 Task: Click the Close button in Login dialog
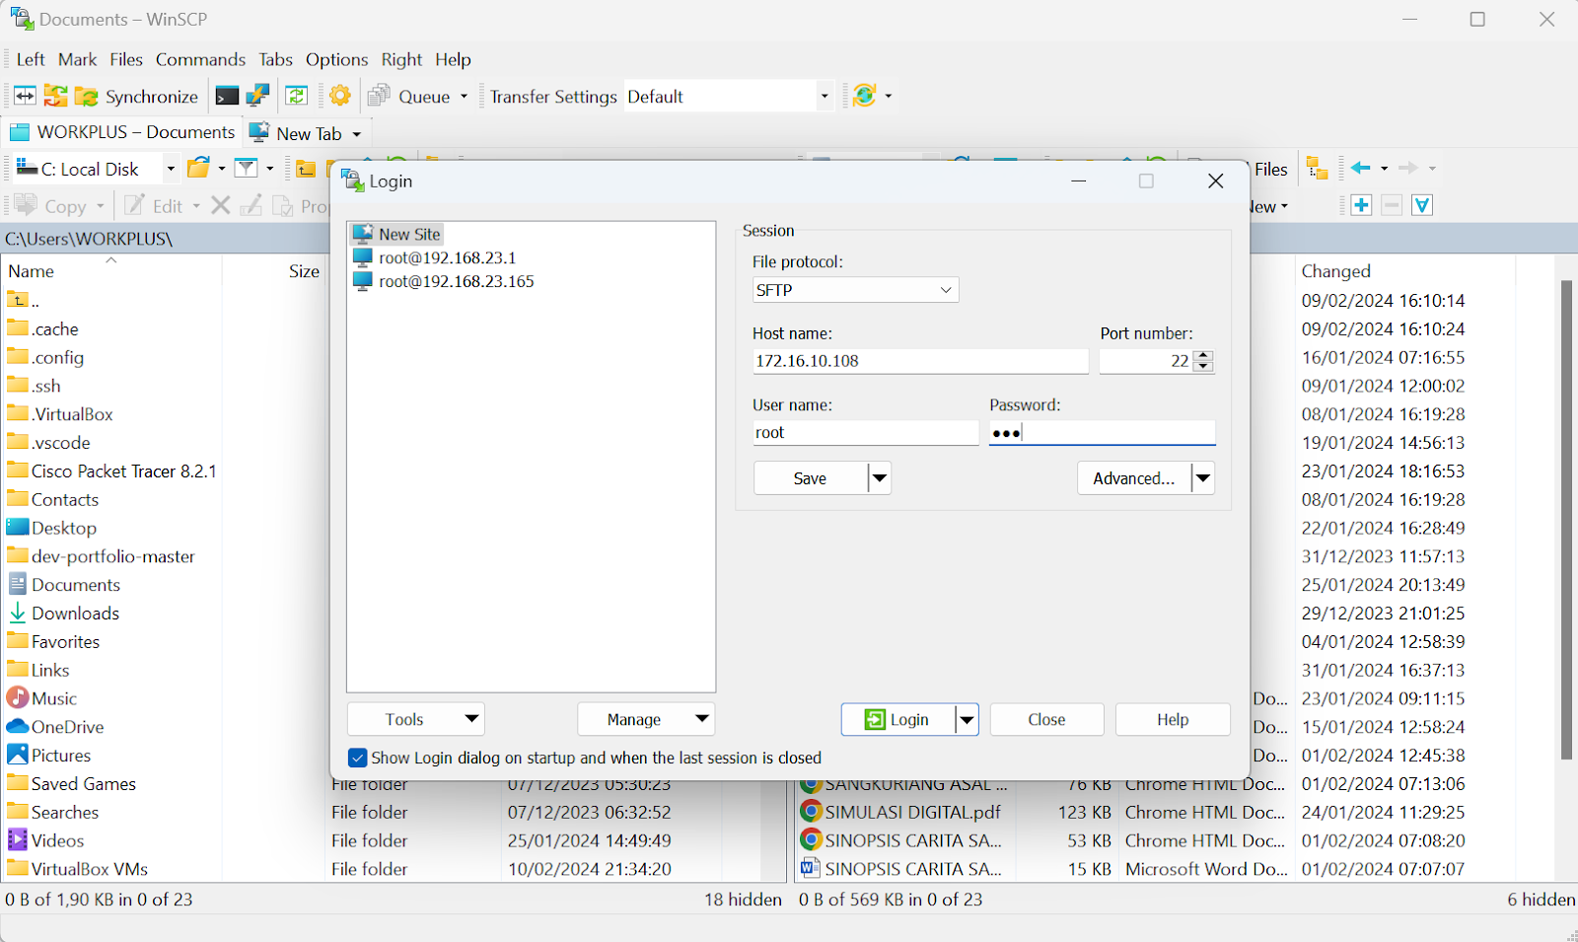[x=1046, y=719]
